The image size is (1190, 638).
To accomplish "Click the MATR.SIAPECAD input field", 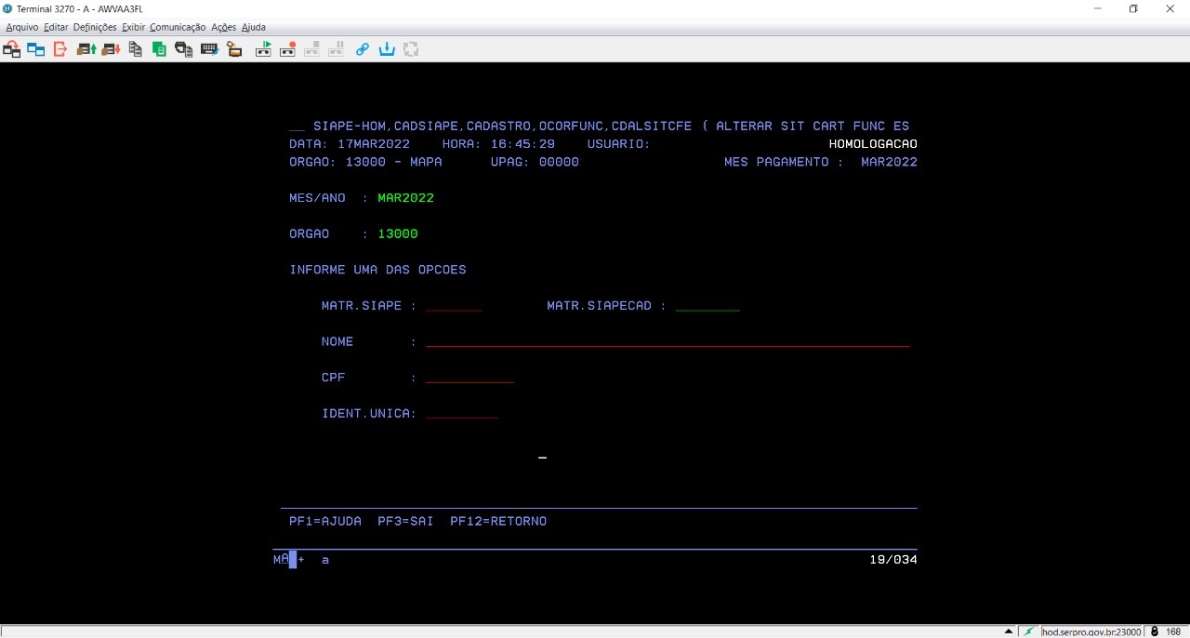I will (x=707, y=306).
